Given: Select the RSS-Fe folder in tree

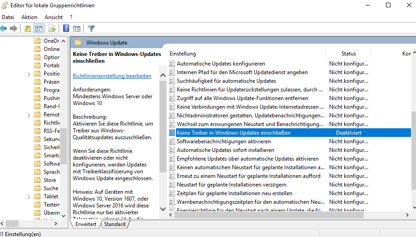Looking at the screenshot, I should (47, 131).
